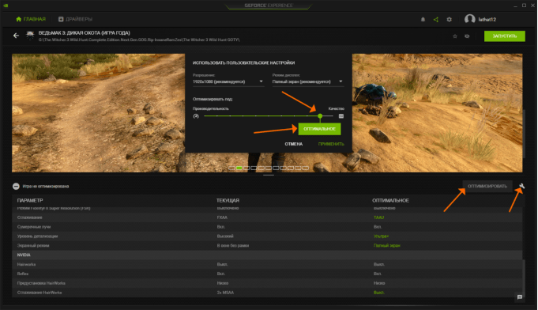Click the NVIDIA logo in title bar
Image resolution: width=538 pixels, height=310 pixels.
coord(6,6)
